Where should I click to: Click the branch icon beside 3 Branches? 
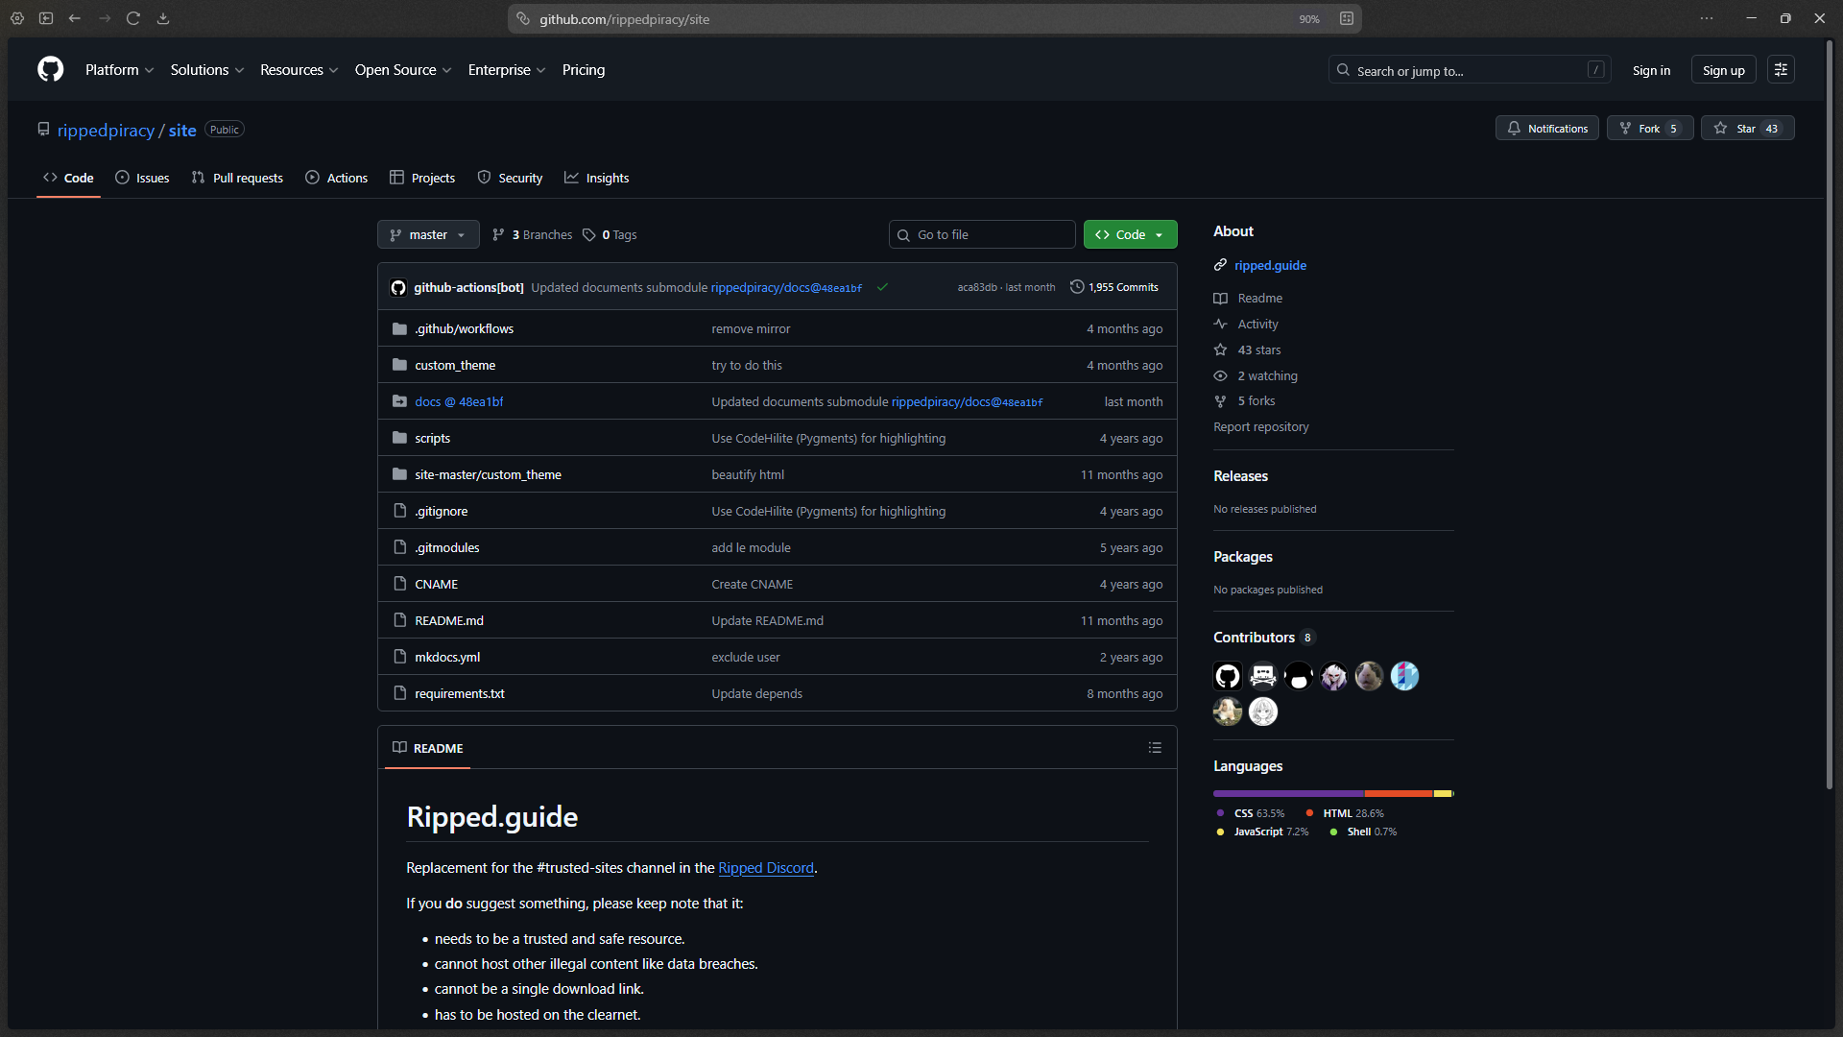[498, 234]
